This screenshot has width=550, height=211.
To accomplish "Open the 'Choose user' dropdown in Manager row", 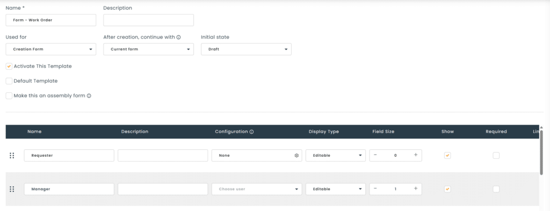I will tap(257, 189).
